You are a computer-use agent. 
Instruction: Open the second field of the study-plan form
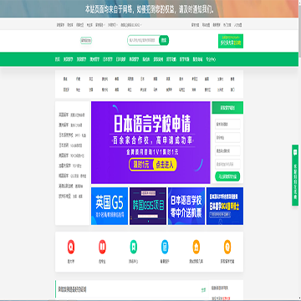pyautogui.click(x=227, y=137)
